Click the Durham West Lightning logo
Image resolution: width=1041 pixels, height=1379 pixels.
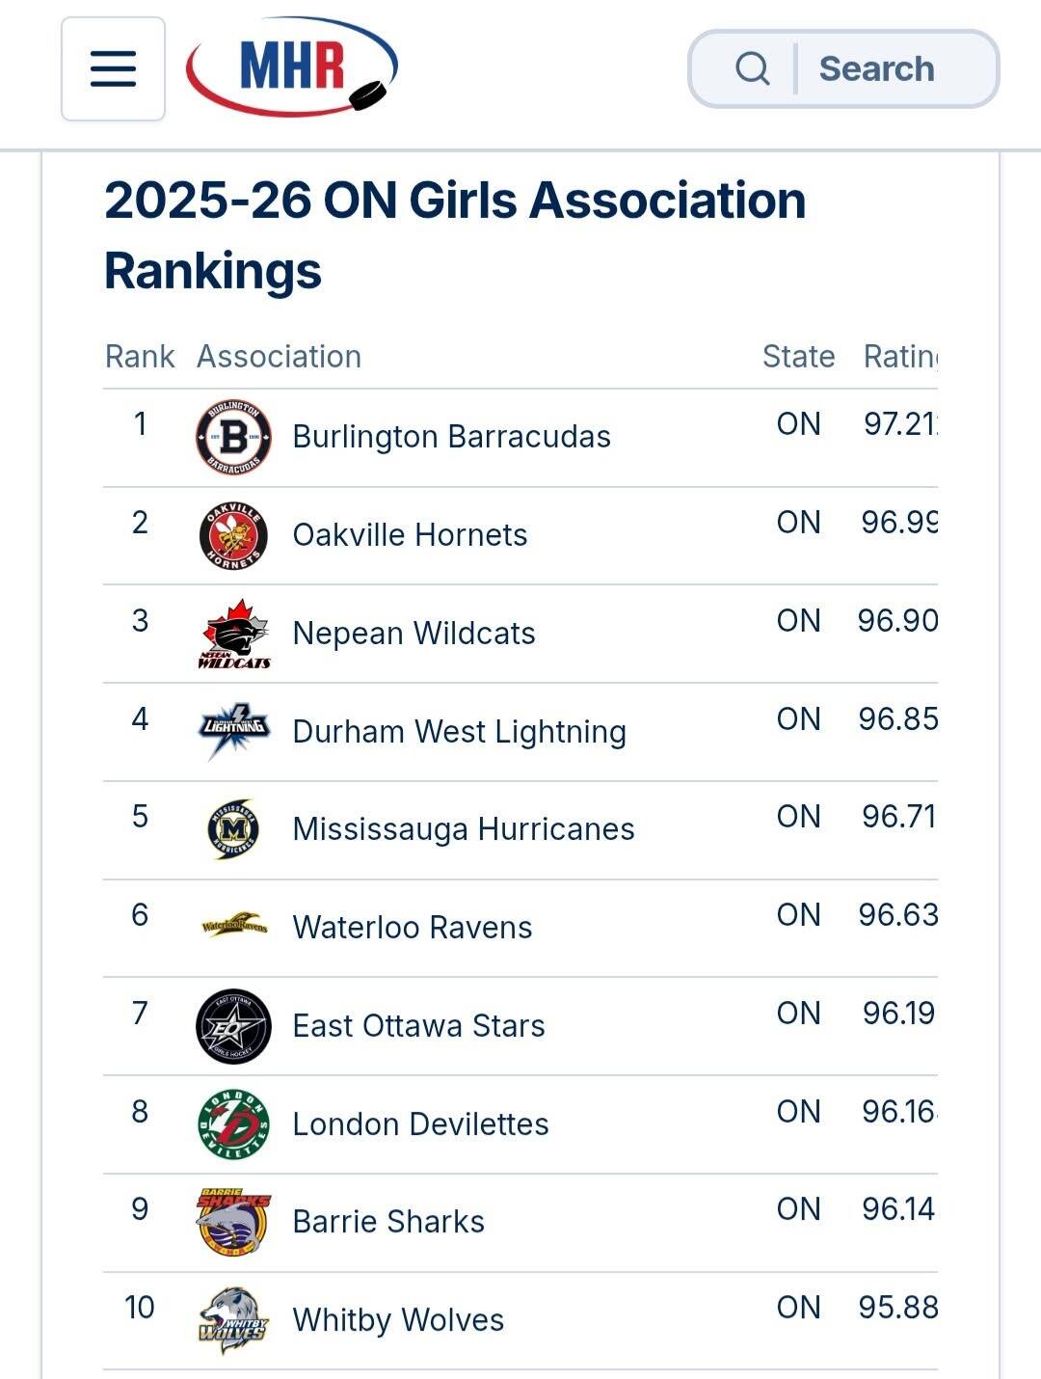(233, 731)
